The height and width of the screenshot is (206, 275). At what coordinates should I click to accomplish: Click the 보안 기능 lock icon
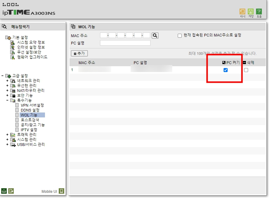point(13,95)
